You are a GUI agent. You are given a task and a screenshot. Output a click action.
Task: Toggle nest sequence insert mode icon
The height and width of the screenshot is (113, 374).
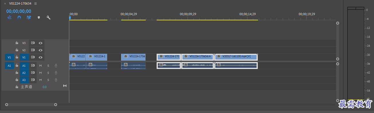pos(9,17)
